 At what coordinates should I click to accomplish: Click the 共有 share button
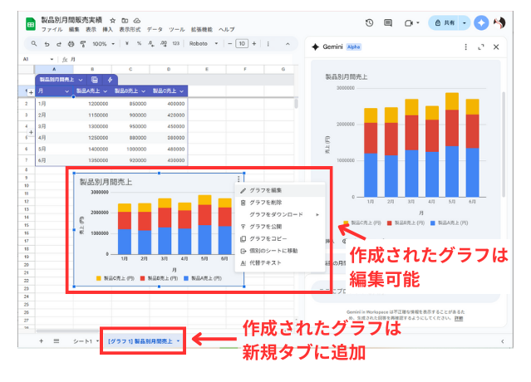click(443, 23)
